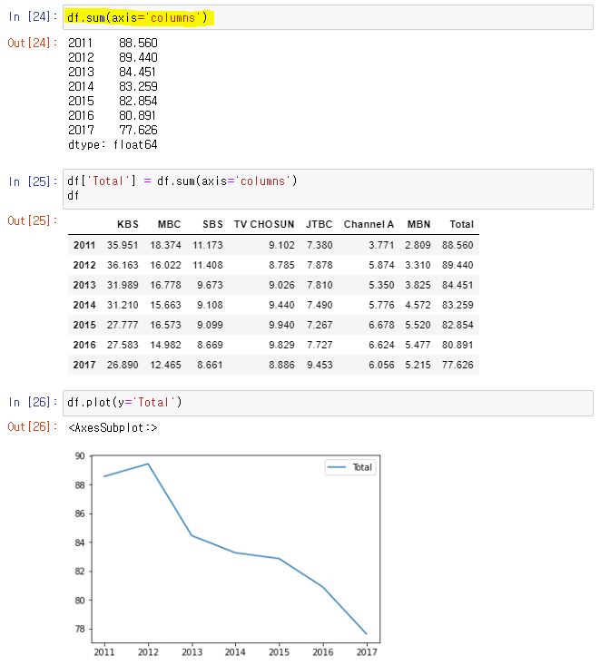Image resolution: width=600 pixels, height=665 pixels.
Task: Click KBS value 35.951
Action: point(123,245)
